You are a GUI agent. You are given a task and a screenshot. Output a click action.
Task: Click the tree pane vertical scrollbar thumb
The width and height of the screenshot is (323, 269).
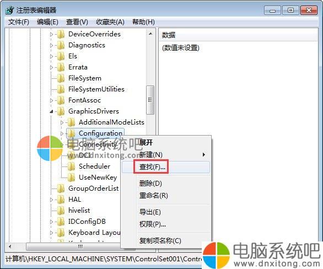click(150, 100)
